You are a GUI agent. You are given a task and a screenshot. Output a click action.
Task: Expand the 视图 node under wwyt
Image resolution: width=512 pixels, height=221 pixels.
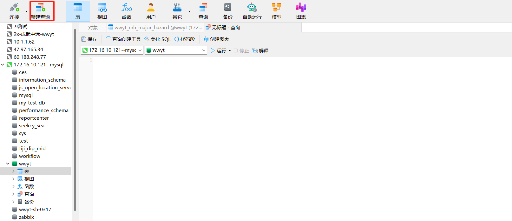click(x=13, y=179)
